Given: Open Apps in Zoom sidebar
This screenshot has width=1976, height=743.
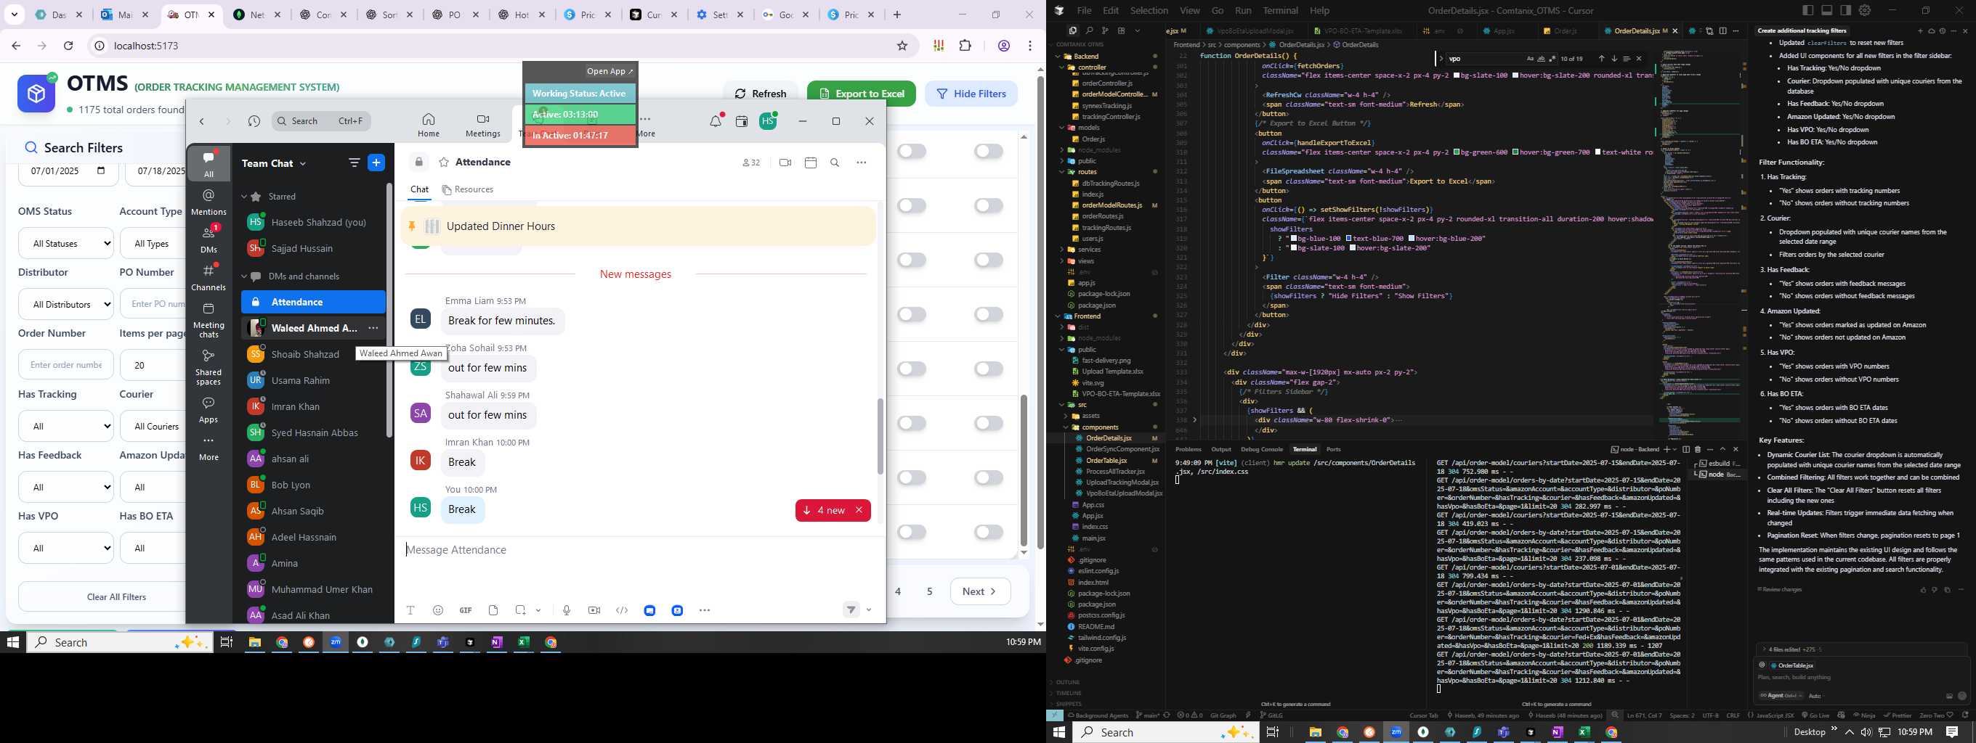Looking at the screenshot, I should [208, 410].
